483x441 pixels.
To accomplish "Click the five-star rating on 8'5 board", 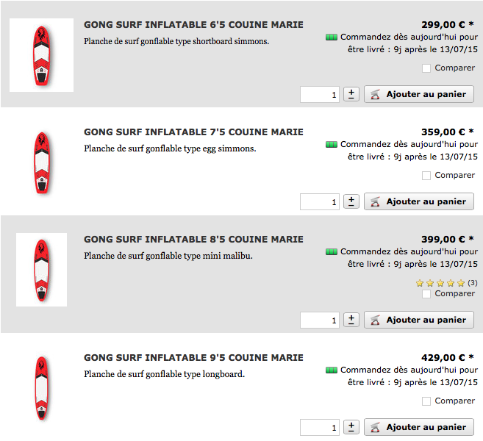I will point(440,283).
